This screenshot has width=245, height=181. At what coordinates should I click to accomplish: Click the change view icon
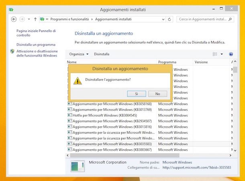point(215,54)
